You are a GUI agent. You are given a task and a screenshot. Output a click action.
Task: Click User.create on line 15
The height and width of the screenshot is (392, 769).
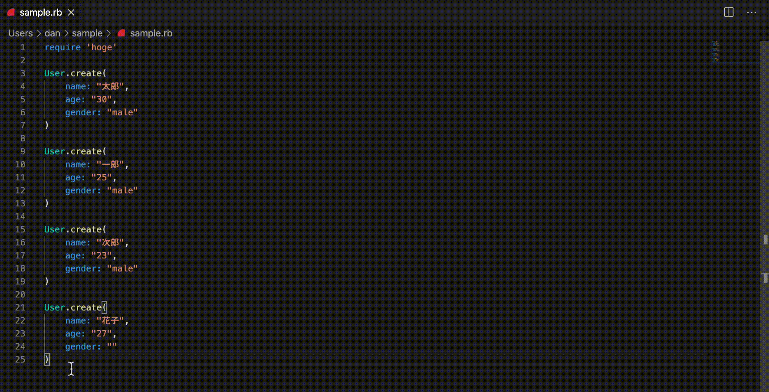click(x=73, y=229)
